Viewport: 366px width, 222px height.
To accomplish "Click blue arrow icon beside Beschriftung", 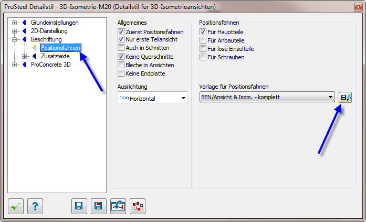I will [24, 39].
